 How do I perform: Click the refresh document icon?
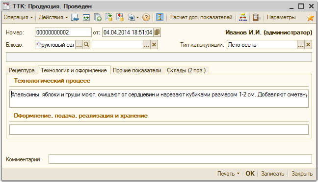(86, 18)
